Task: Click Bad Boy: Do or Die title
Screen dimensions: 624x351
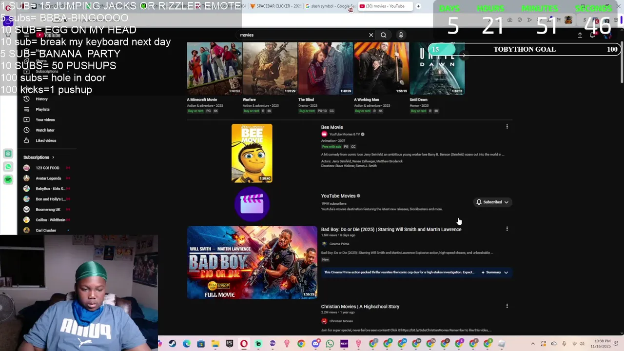Action: coord(391,230)
